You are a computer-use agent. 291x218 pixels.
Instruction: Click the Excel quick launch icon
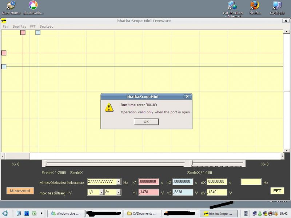[x=34, y=213]
